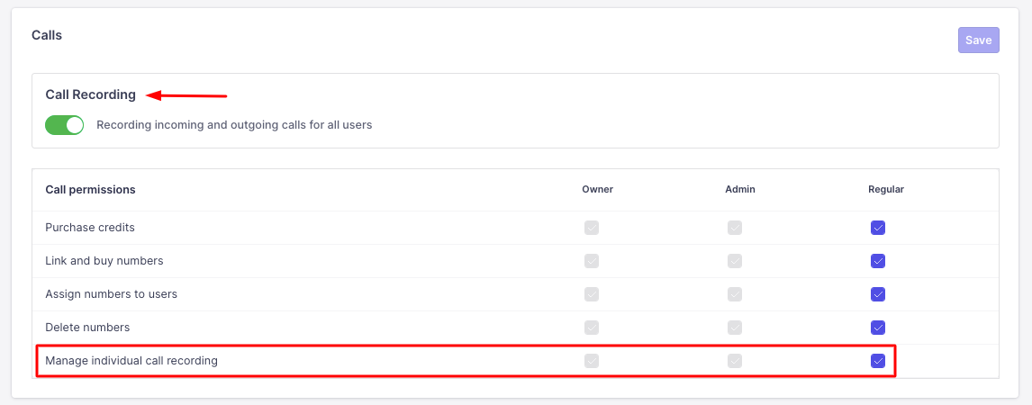Image resolution: width=1032 pixels, height=405 pixels.
Task: Click Owner checkbox for Purchase credits
Action: point(591,228)
